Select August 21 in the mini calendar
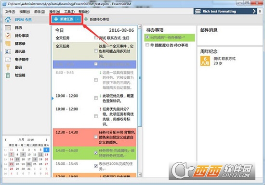The height and width of the screenshot is (185, 265). click(x=12, y=164)
